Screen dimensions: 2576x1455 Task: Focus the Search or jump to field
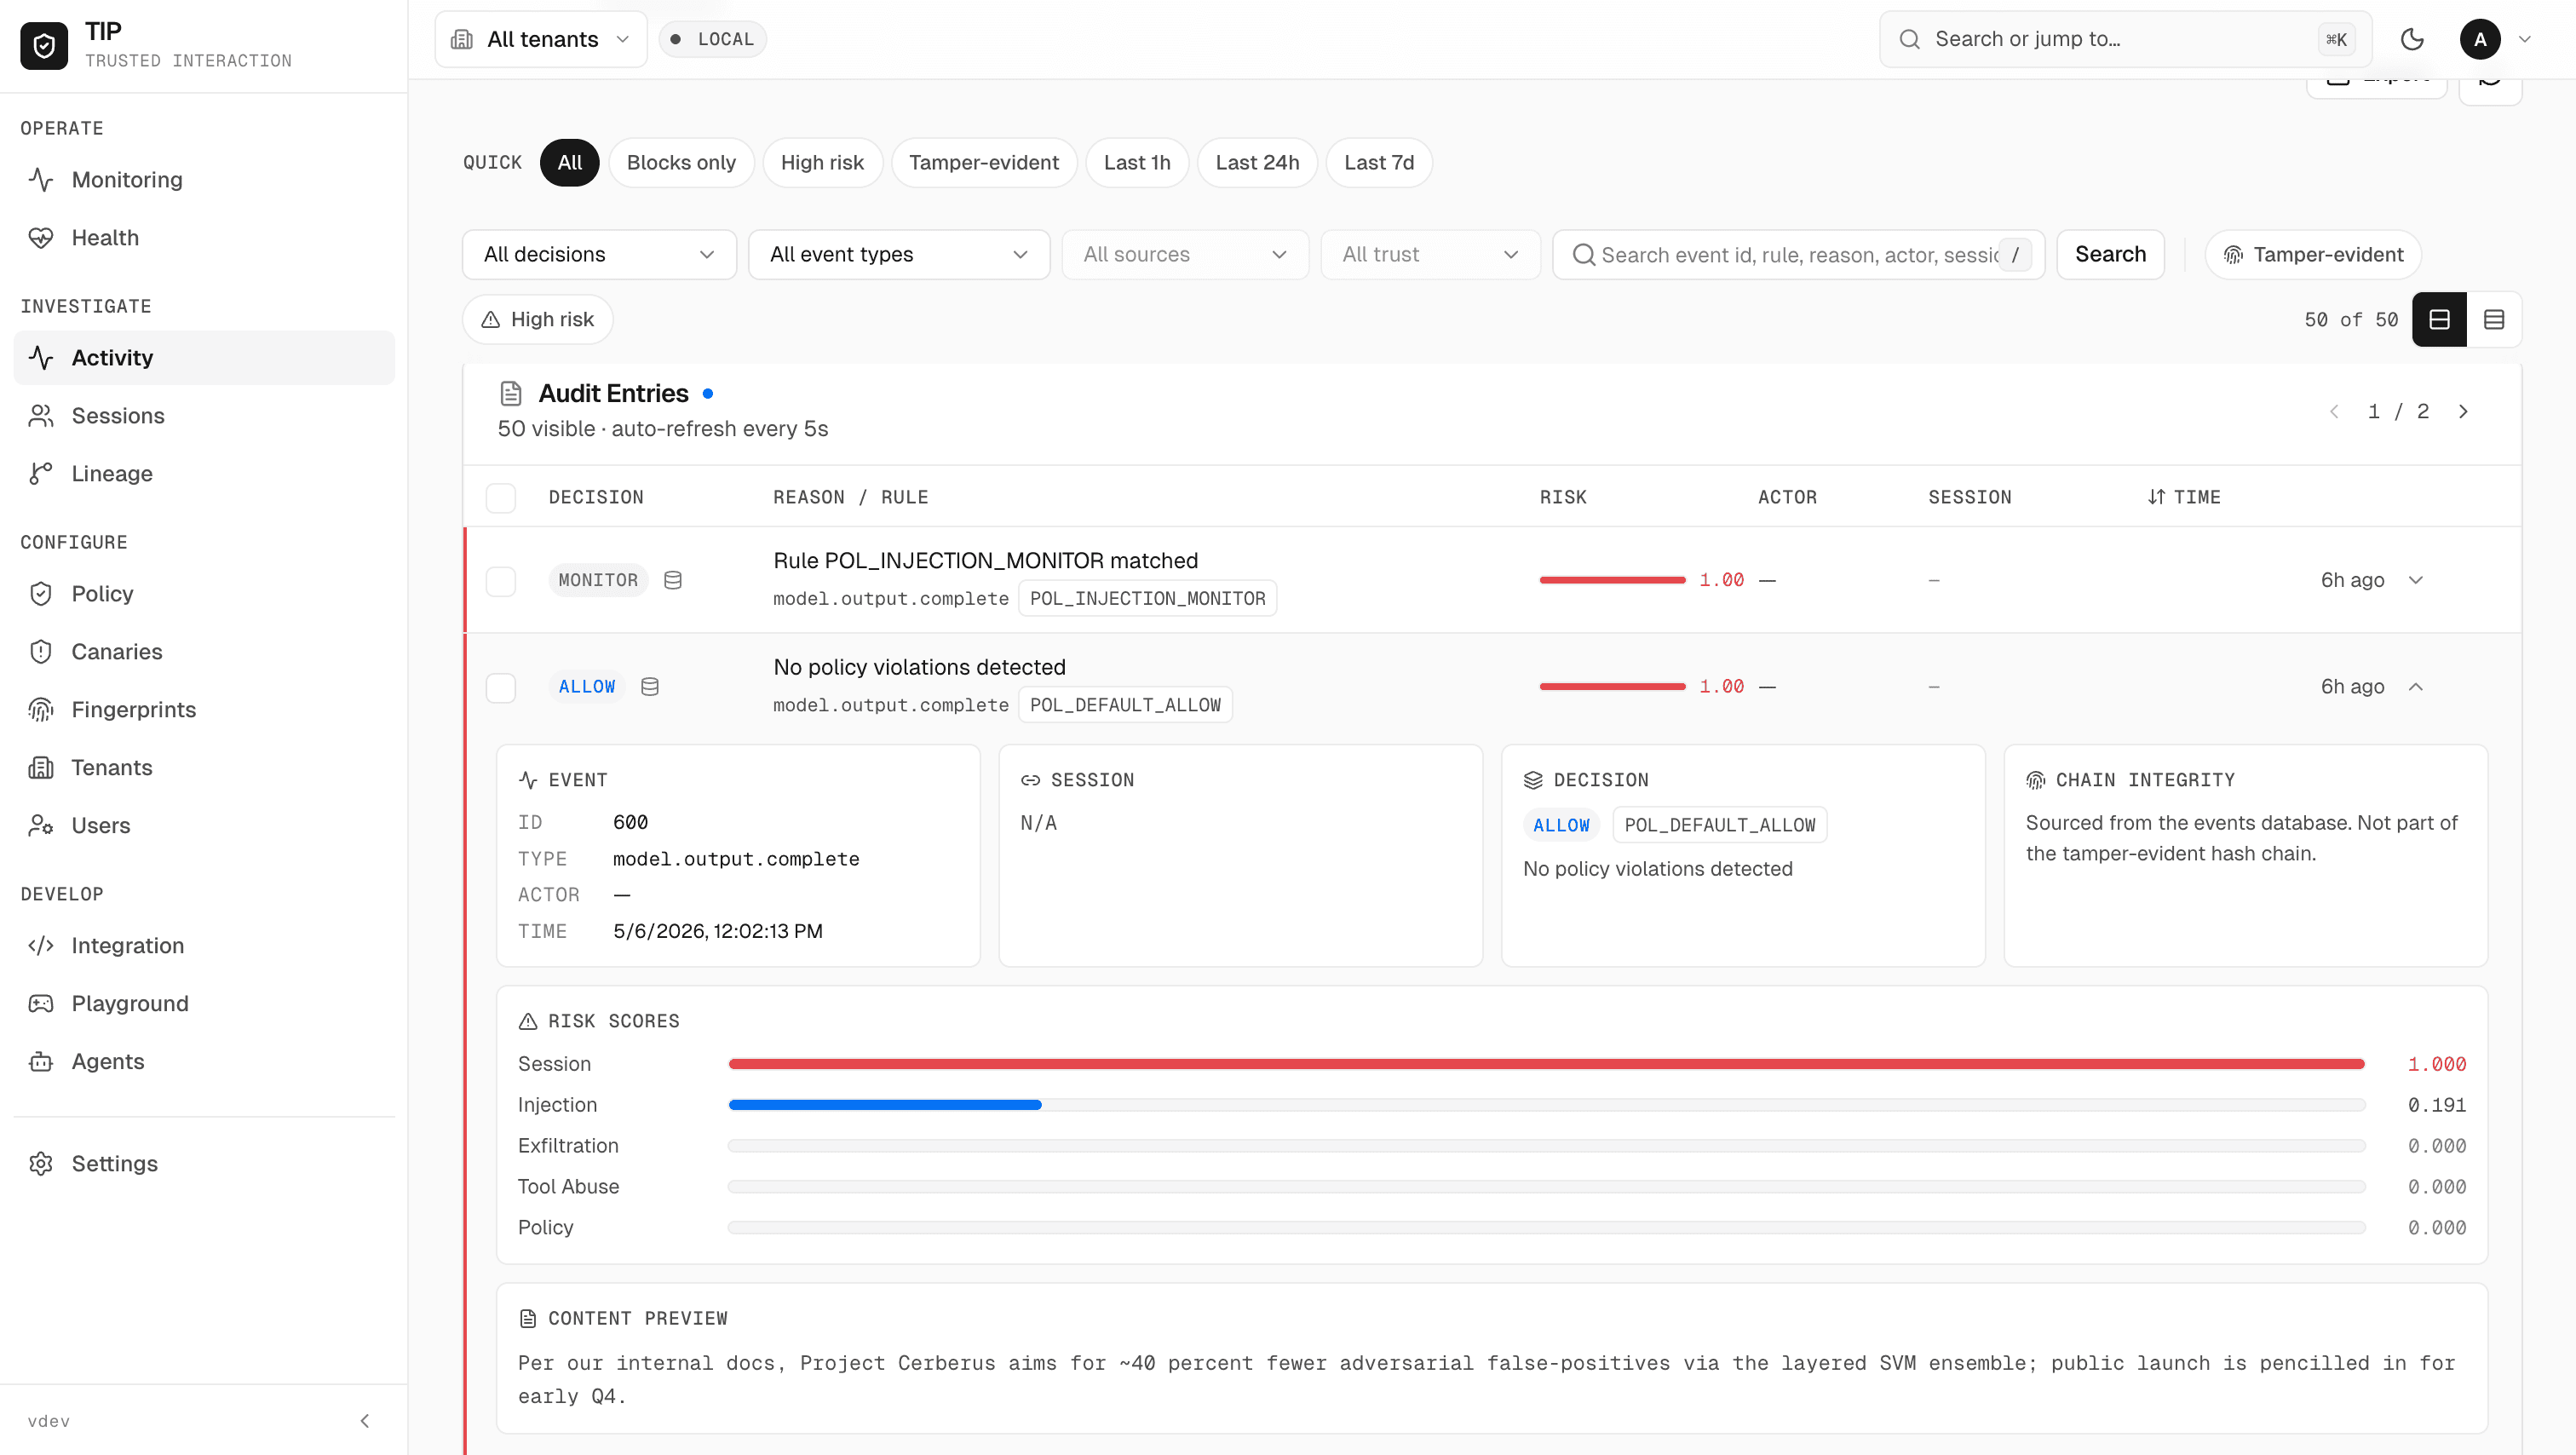2126,39
